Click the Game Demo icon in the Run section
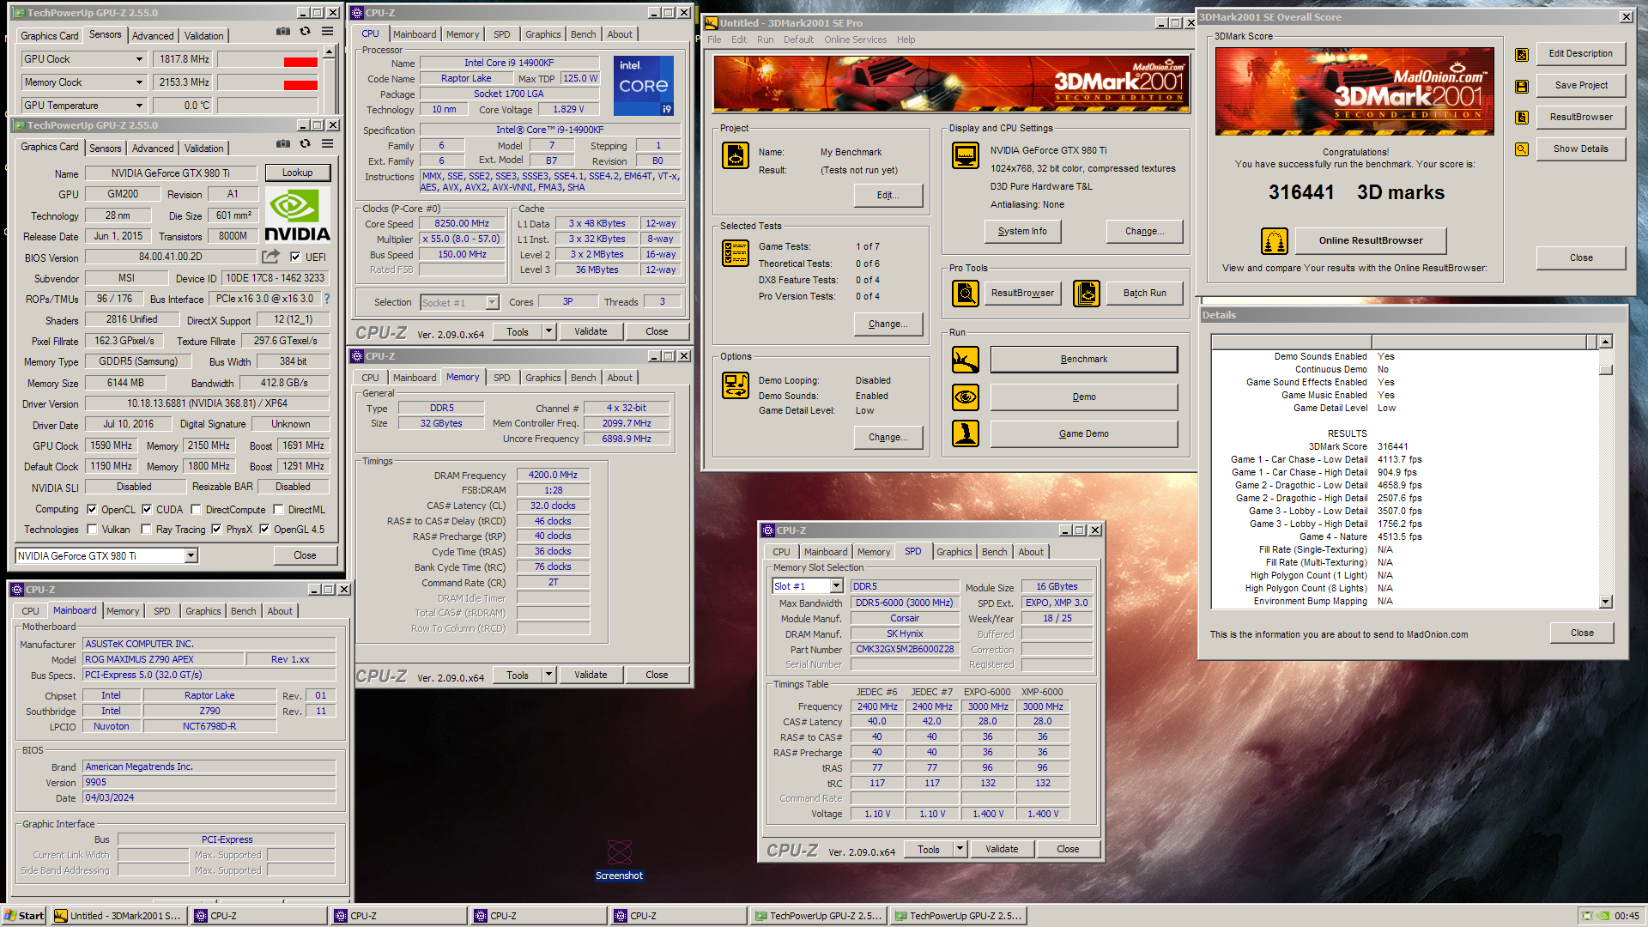The width and height of the screenshot is (1648, 927). click(x=966, y=433)
